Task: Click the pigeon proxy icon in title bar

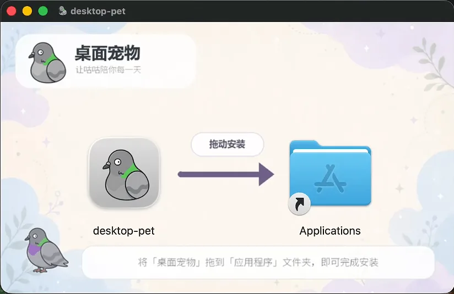Action: [62, 11]
